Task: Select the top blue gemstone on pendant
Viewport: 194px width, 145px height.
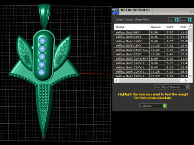Action: pos(42,41)
